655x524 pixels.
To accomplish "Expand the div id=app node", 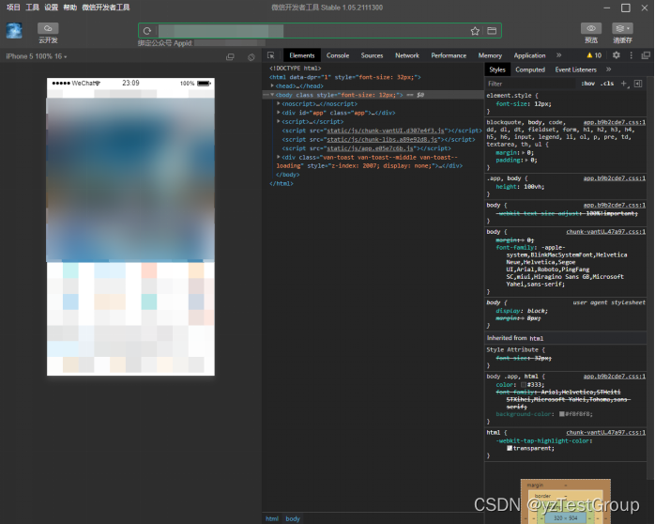I will click(x=279, y=113).
